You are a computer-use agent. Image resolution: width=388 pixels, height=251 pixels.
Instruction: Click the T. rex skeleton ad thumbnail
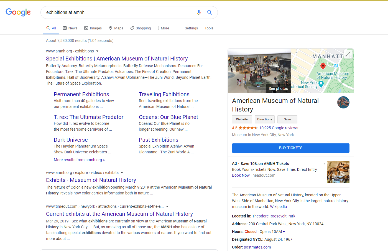pyautogui.click(x=338, y=172)
